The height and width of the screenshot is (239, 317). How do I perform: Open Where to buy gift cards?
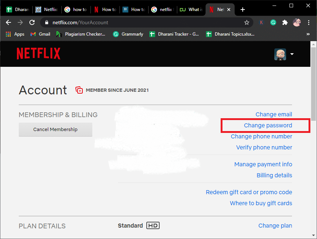point(261,203)
